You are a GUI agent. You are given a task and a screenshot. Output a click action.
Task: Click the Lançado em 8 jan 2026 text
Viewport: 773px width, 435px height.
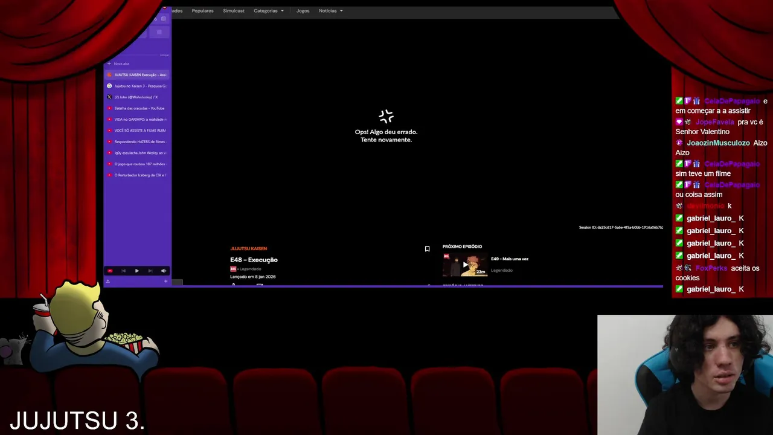[x=253, y=277]
